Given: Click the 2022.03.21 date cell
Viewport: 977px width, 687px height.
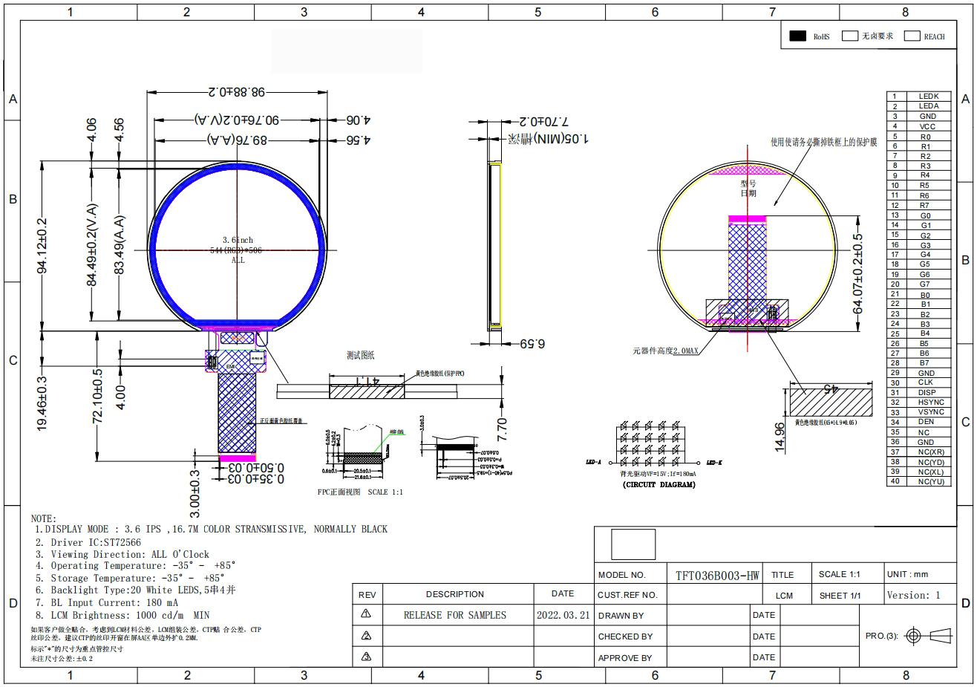Looking at the screenshot, I should coord(563,615).
